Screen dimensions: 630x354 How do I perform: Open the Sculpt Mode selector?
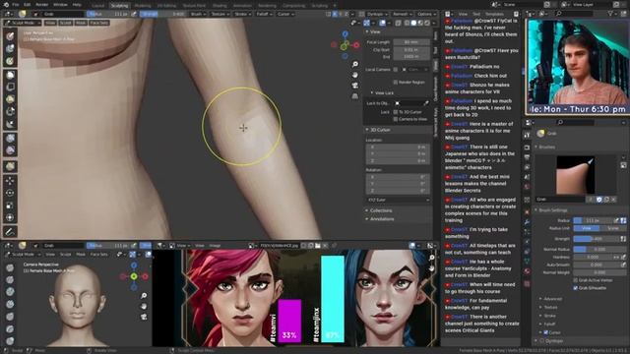pyautogui.click(x=23, y=23)
